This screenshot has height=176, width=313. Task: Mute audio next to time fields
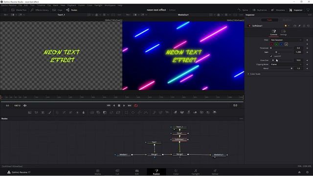pos(25,106)
